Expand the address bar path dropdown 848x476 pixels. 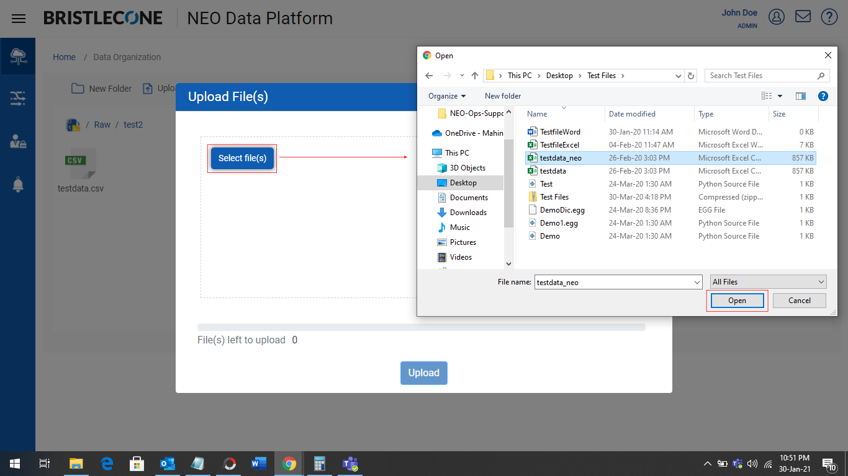678,76
